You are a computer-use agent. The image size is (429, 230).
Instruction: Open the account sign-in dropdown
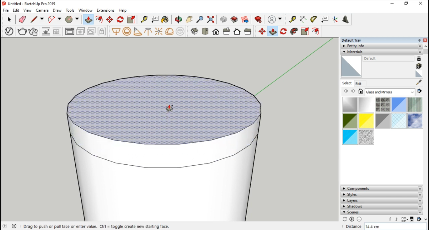[280, 19]
